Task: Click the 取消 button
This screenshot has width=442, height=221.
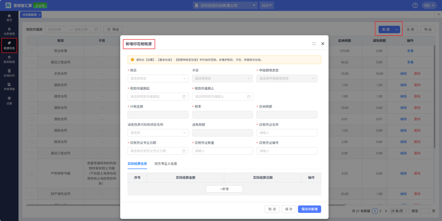Action: 272,209
